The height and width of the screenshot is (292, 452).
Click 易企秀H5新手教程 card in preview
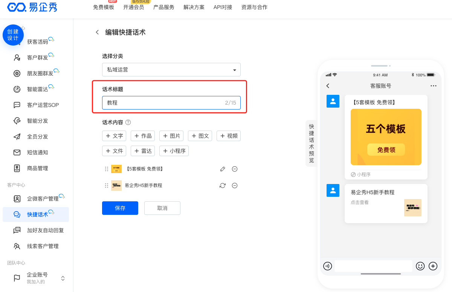point(386,204)
